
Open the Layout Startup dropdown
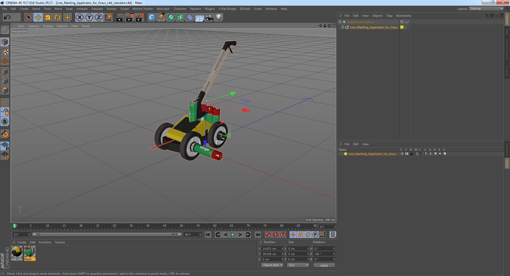[x=486, y=8]
